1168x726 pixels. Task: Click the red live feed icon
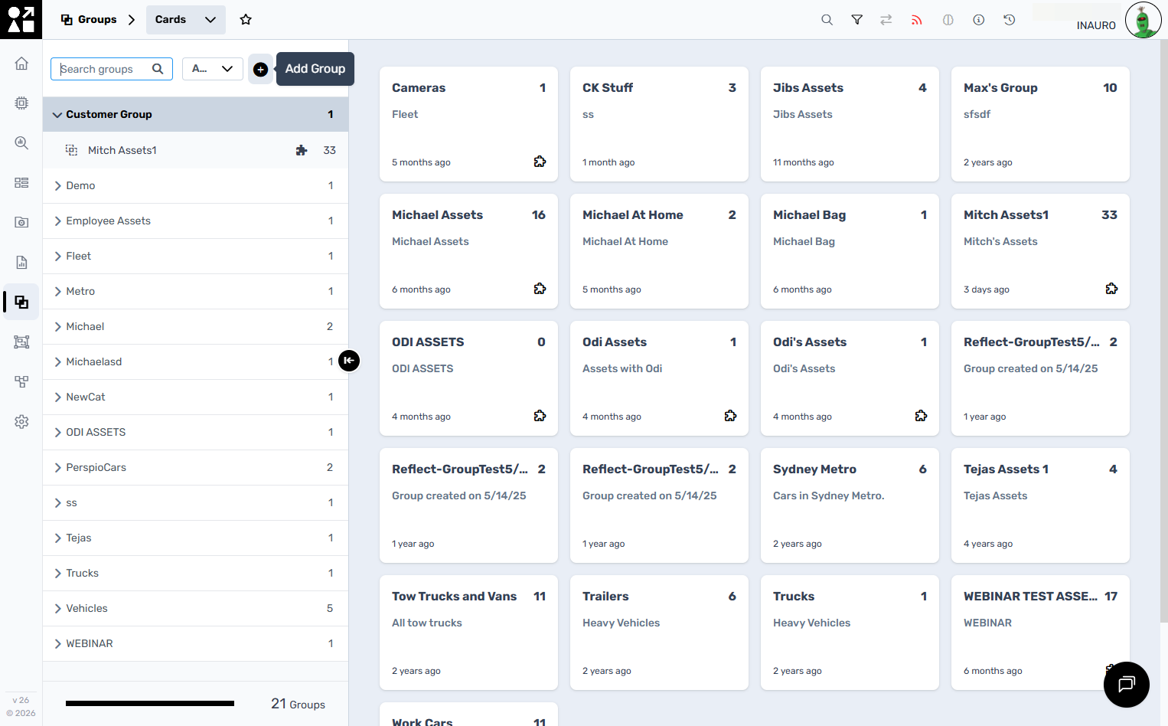(x=917, y=20)
